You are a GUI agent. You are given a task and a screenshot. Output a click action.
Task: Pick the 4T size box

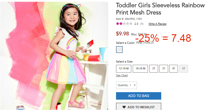pos(174,69)
